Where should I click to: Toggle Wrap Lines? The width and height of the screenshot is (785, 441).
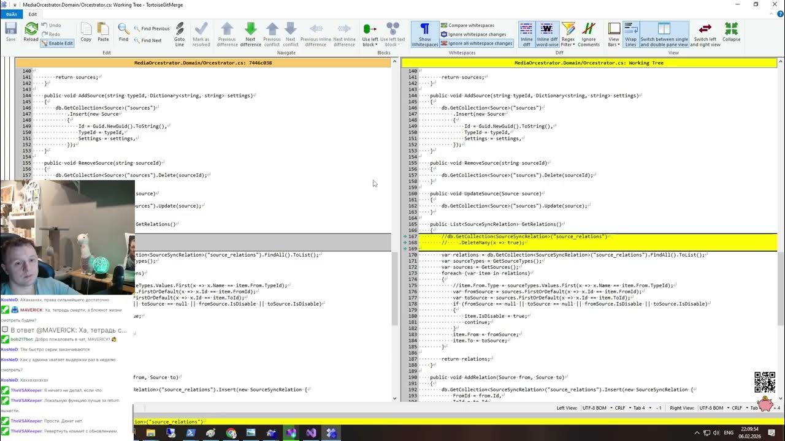click(630, 34)
